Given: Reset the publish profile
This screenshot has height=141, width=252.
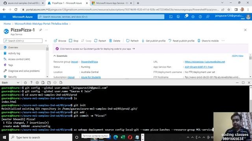Looking at the screenshot, I should pyautogui.click(x=182, y=41).
